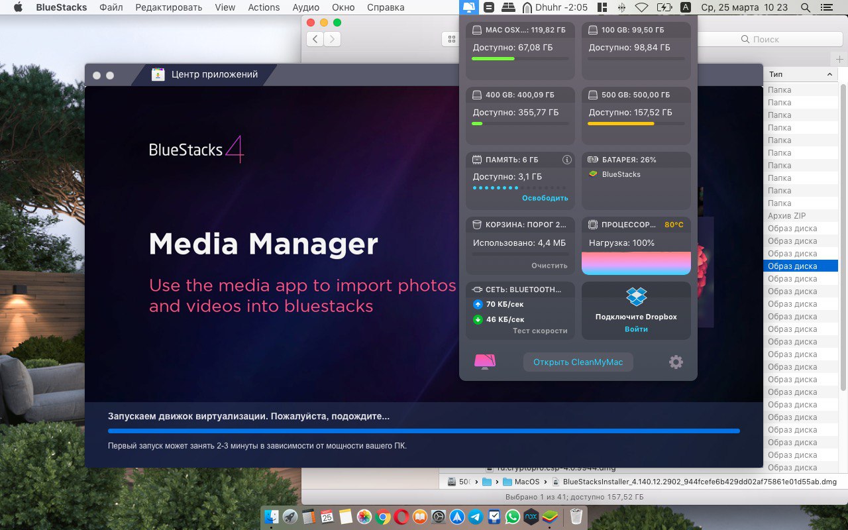Screen dimensions: 848x530
Task: Click Освободить to free memory
Action: [x=545, y=198]
